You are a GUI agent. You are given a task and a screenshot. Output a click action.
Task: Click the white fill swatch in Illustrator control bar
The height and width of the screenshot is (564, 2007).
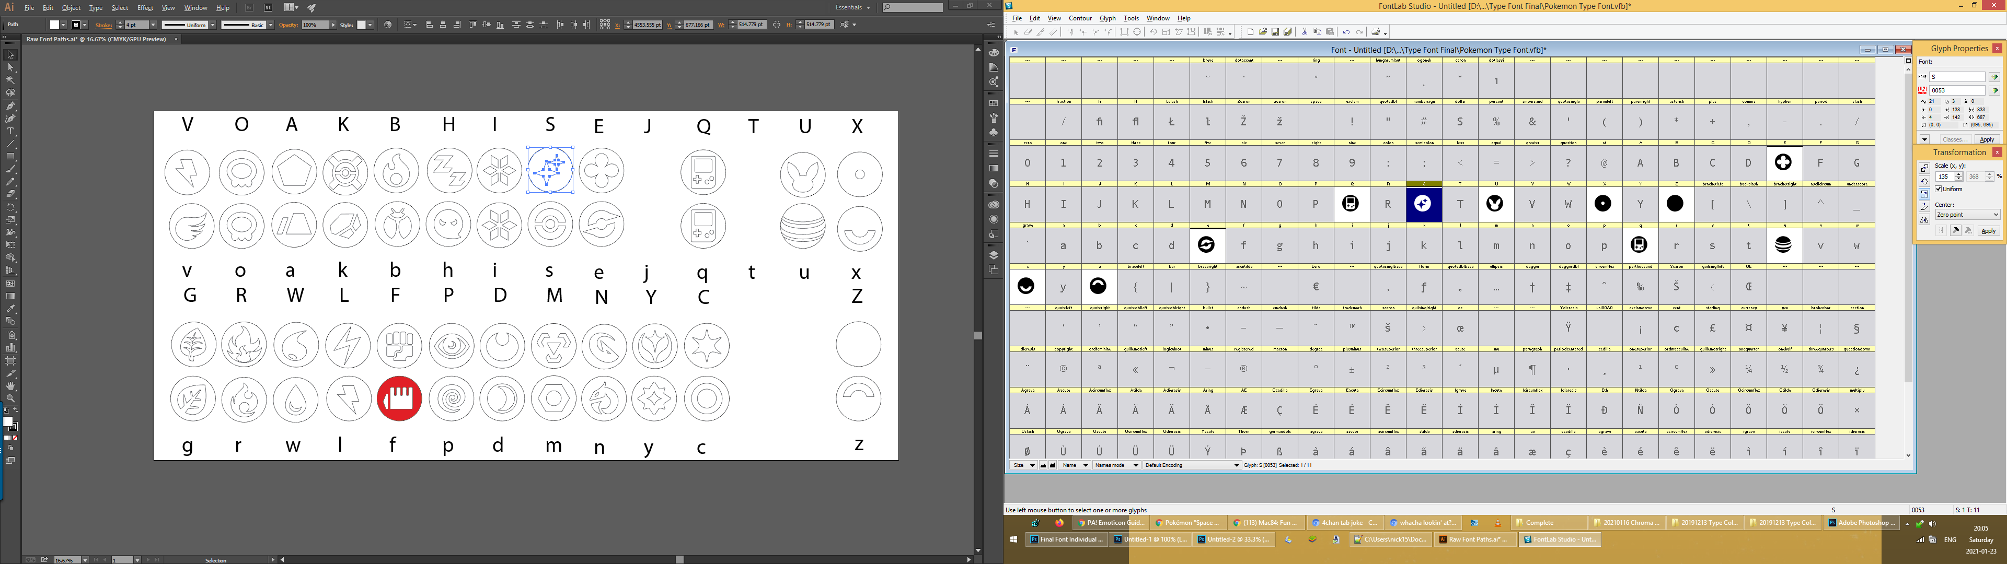tap(54, 25)
